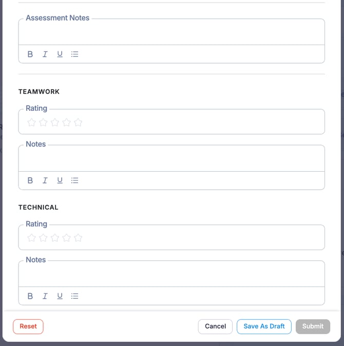
Task: Rate Technical four stars
Action: [x=67, y=238]
